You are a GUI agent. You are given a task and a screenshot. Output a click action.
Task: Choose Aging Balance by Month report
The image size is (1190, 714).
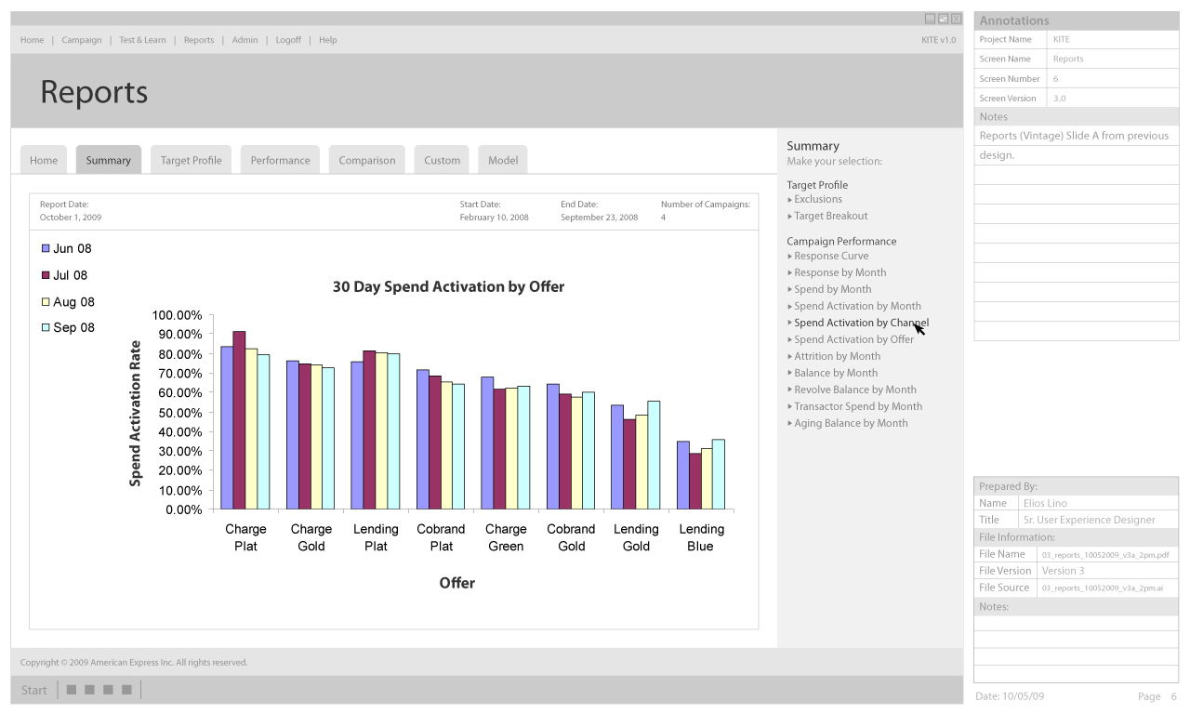click(x=851, y=423)
